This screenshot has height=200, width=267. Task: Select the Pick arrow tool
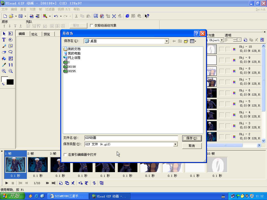[x=4, y=34]
